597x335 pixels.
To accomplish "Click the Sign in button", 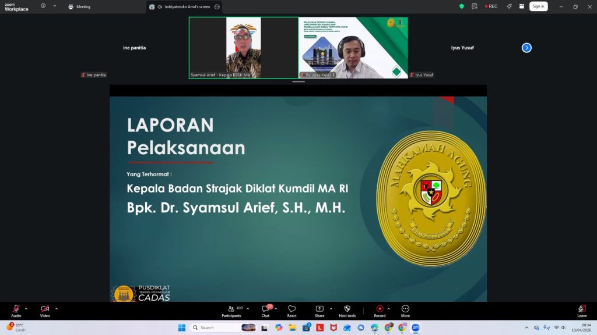I will pos(538,6).
